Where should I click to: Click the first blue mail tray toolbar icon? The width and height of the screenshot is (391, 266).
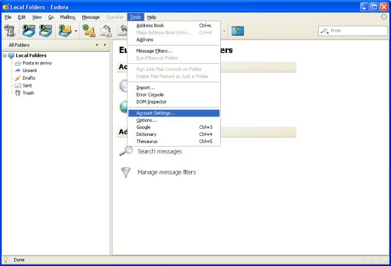(28, 31)
